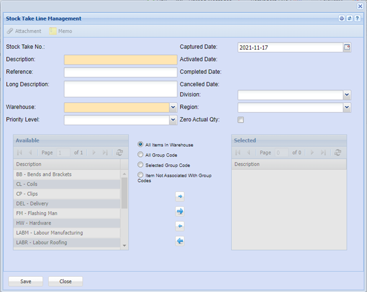This screenshot has width=367, height=292.
Task: Move all items right with large arrow
Action: click(180, 211)
